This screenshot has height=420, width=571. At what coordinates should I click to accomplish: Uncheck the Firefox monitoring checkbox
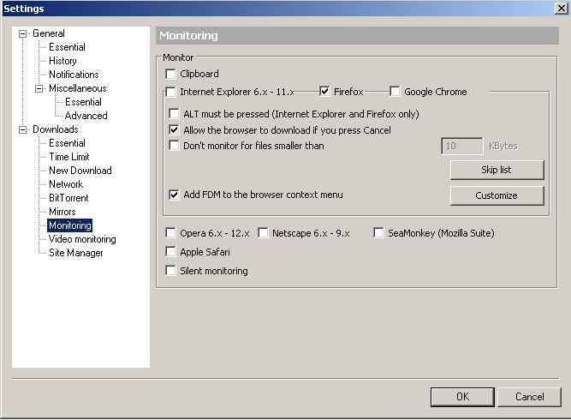pos(324,92)
